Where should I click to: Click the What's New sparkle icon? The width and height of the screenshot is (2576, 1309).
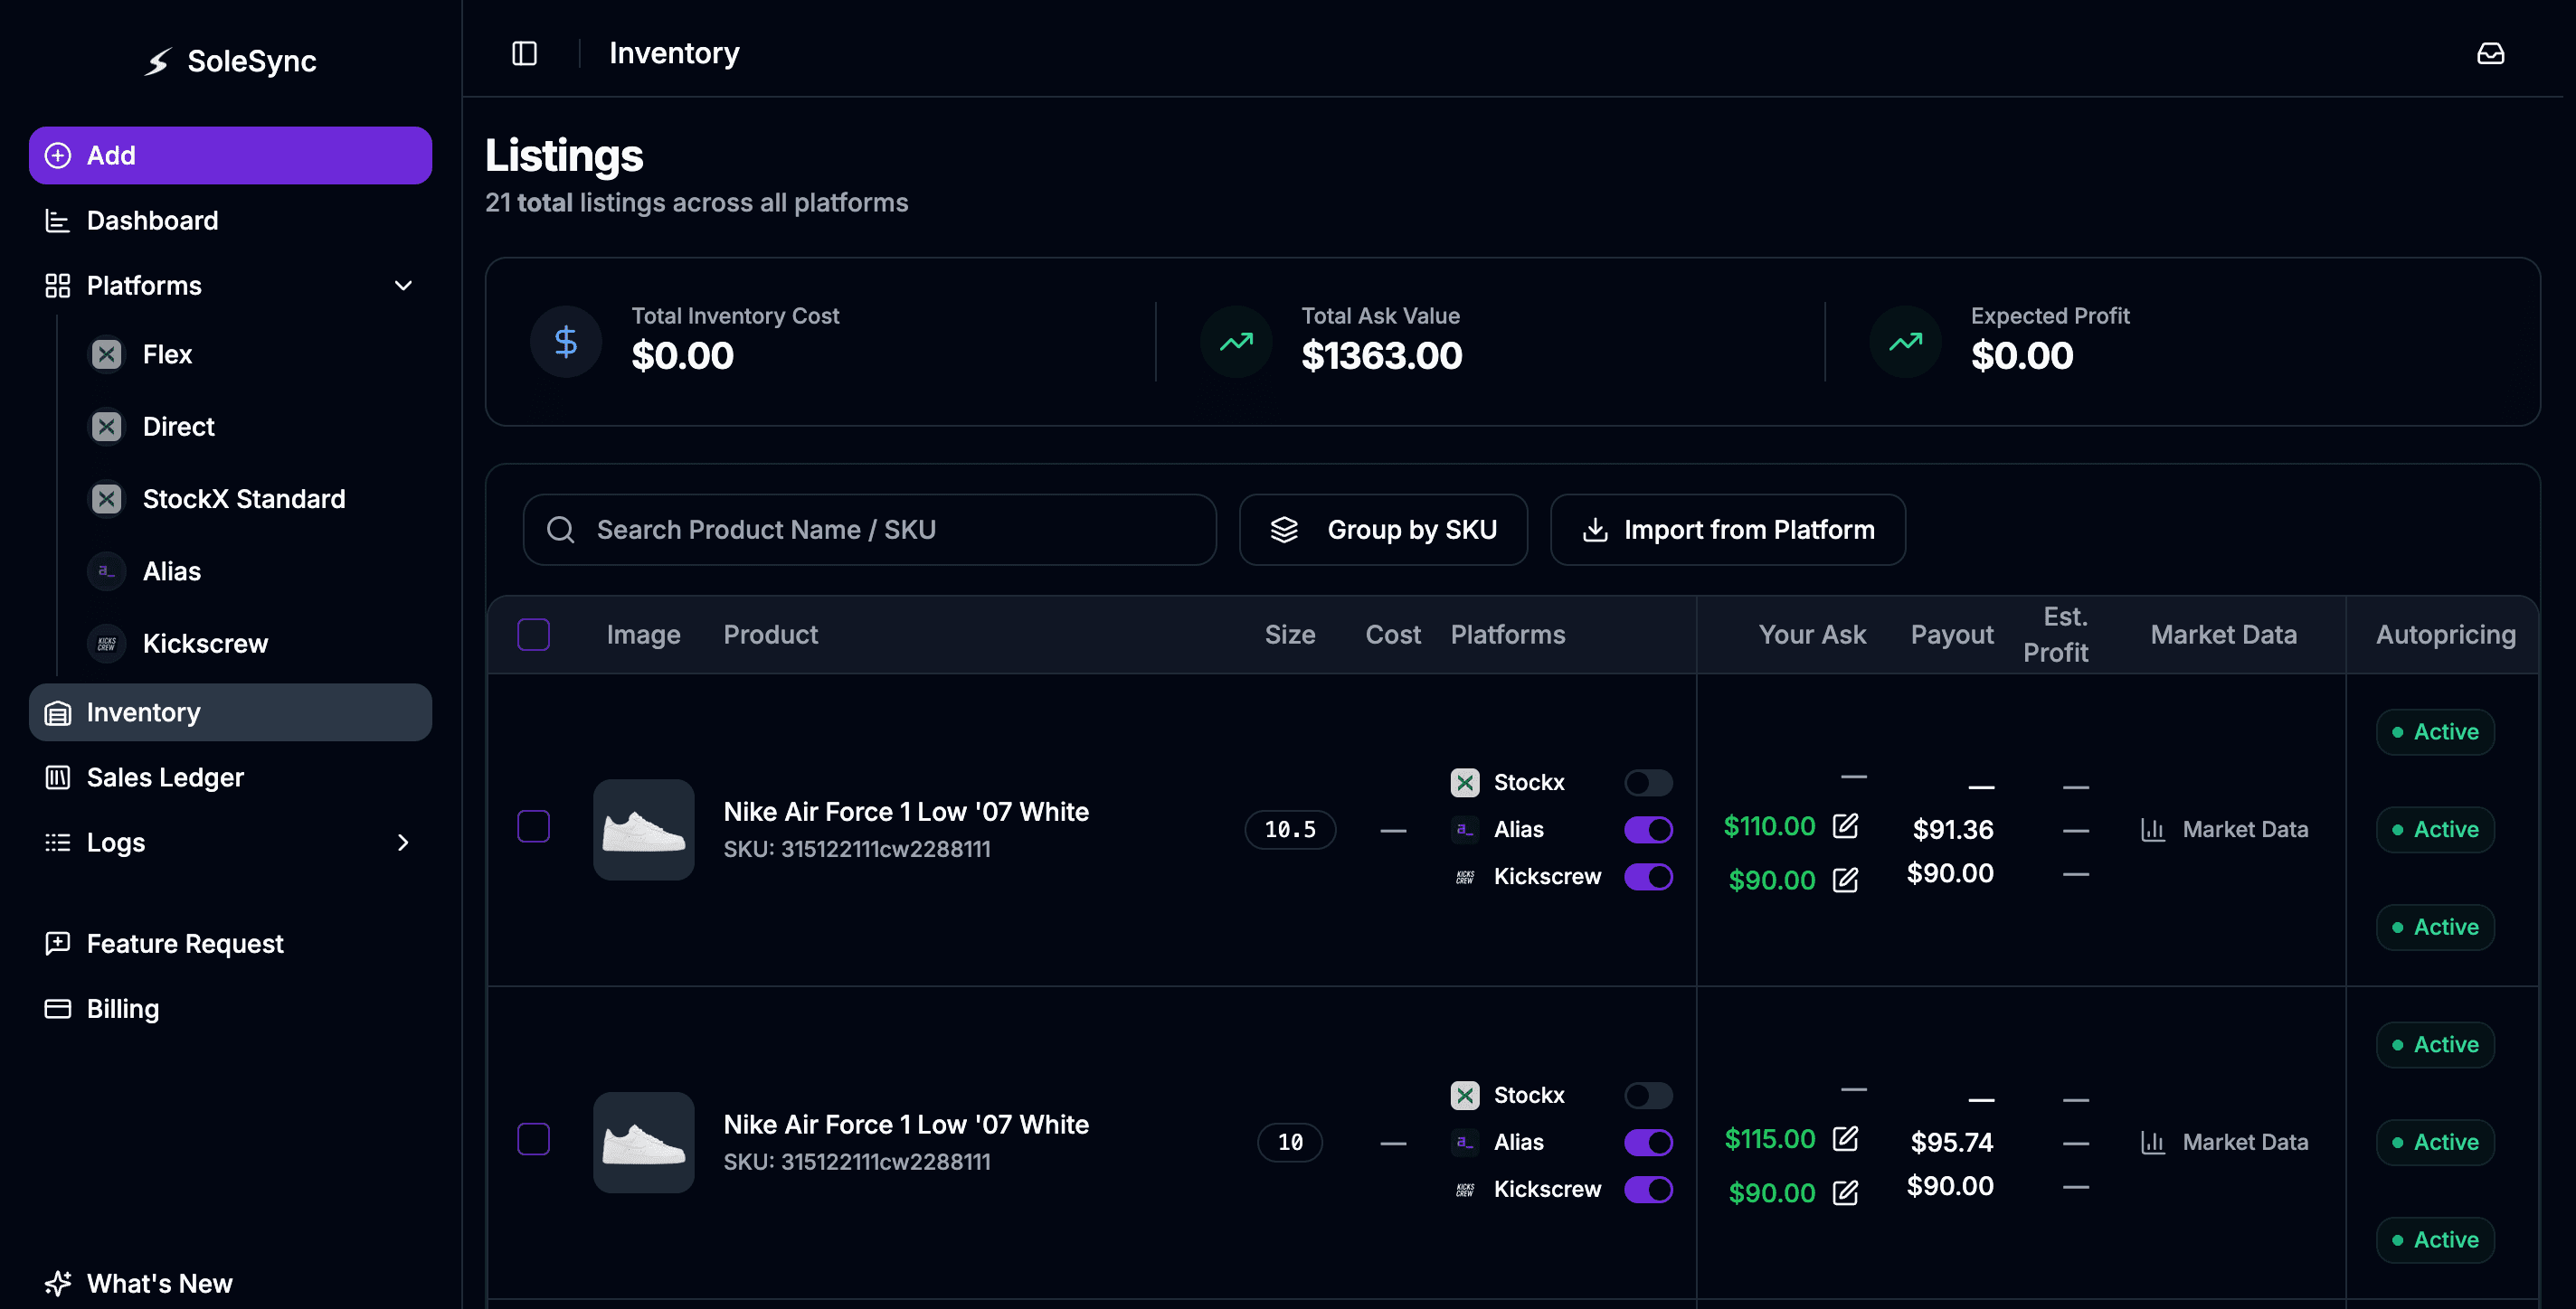(58, 1283)
